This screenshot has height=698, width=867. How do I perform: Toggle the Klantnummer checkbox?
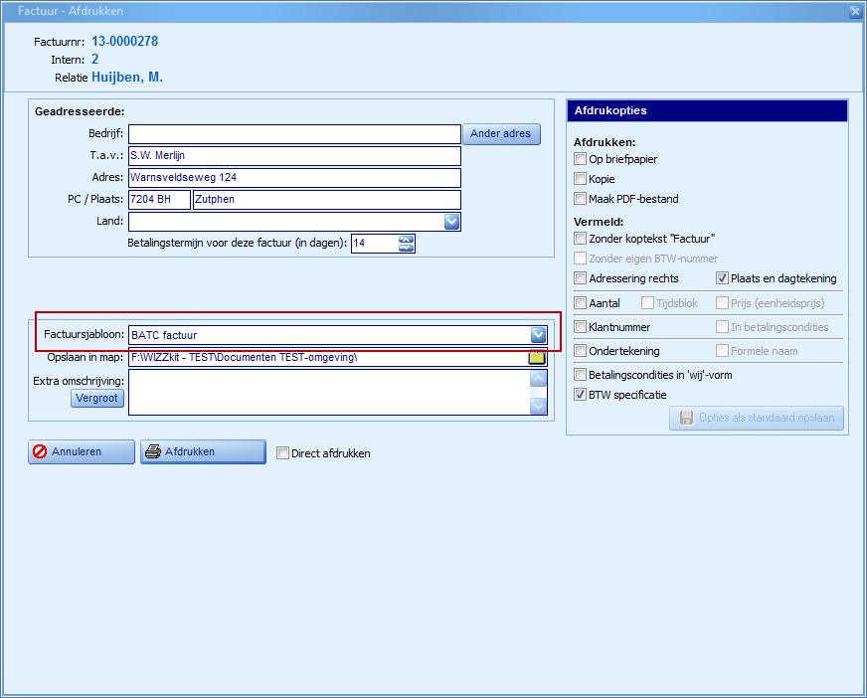[x=581, y=326]
